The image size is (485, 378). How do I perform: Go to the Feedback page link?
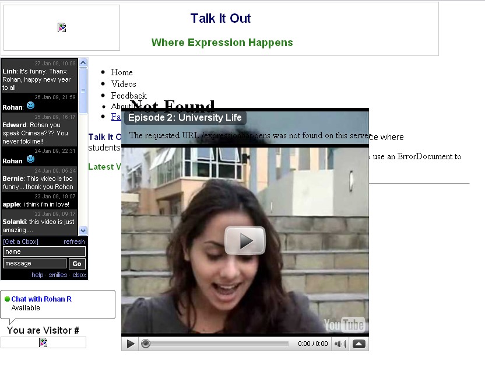(x=129, y=96)
